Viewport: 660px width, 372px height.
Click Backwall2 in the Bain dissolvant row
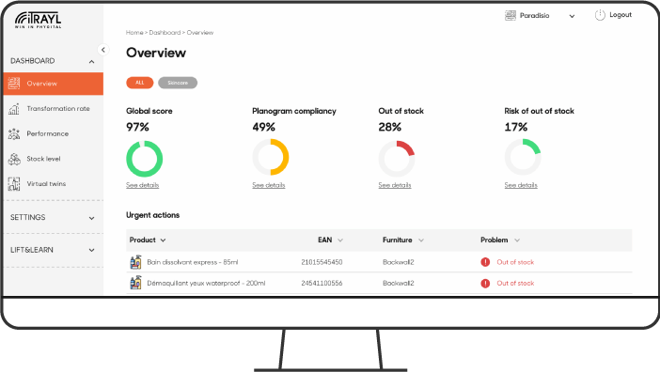(399, 262)
